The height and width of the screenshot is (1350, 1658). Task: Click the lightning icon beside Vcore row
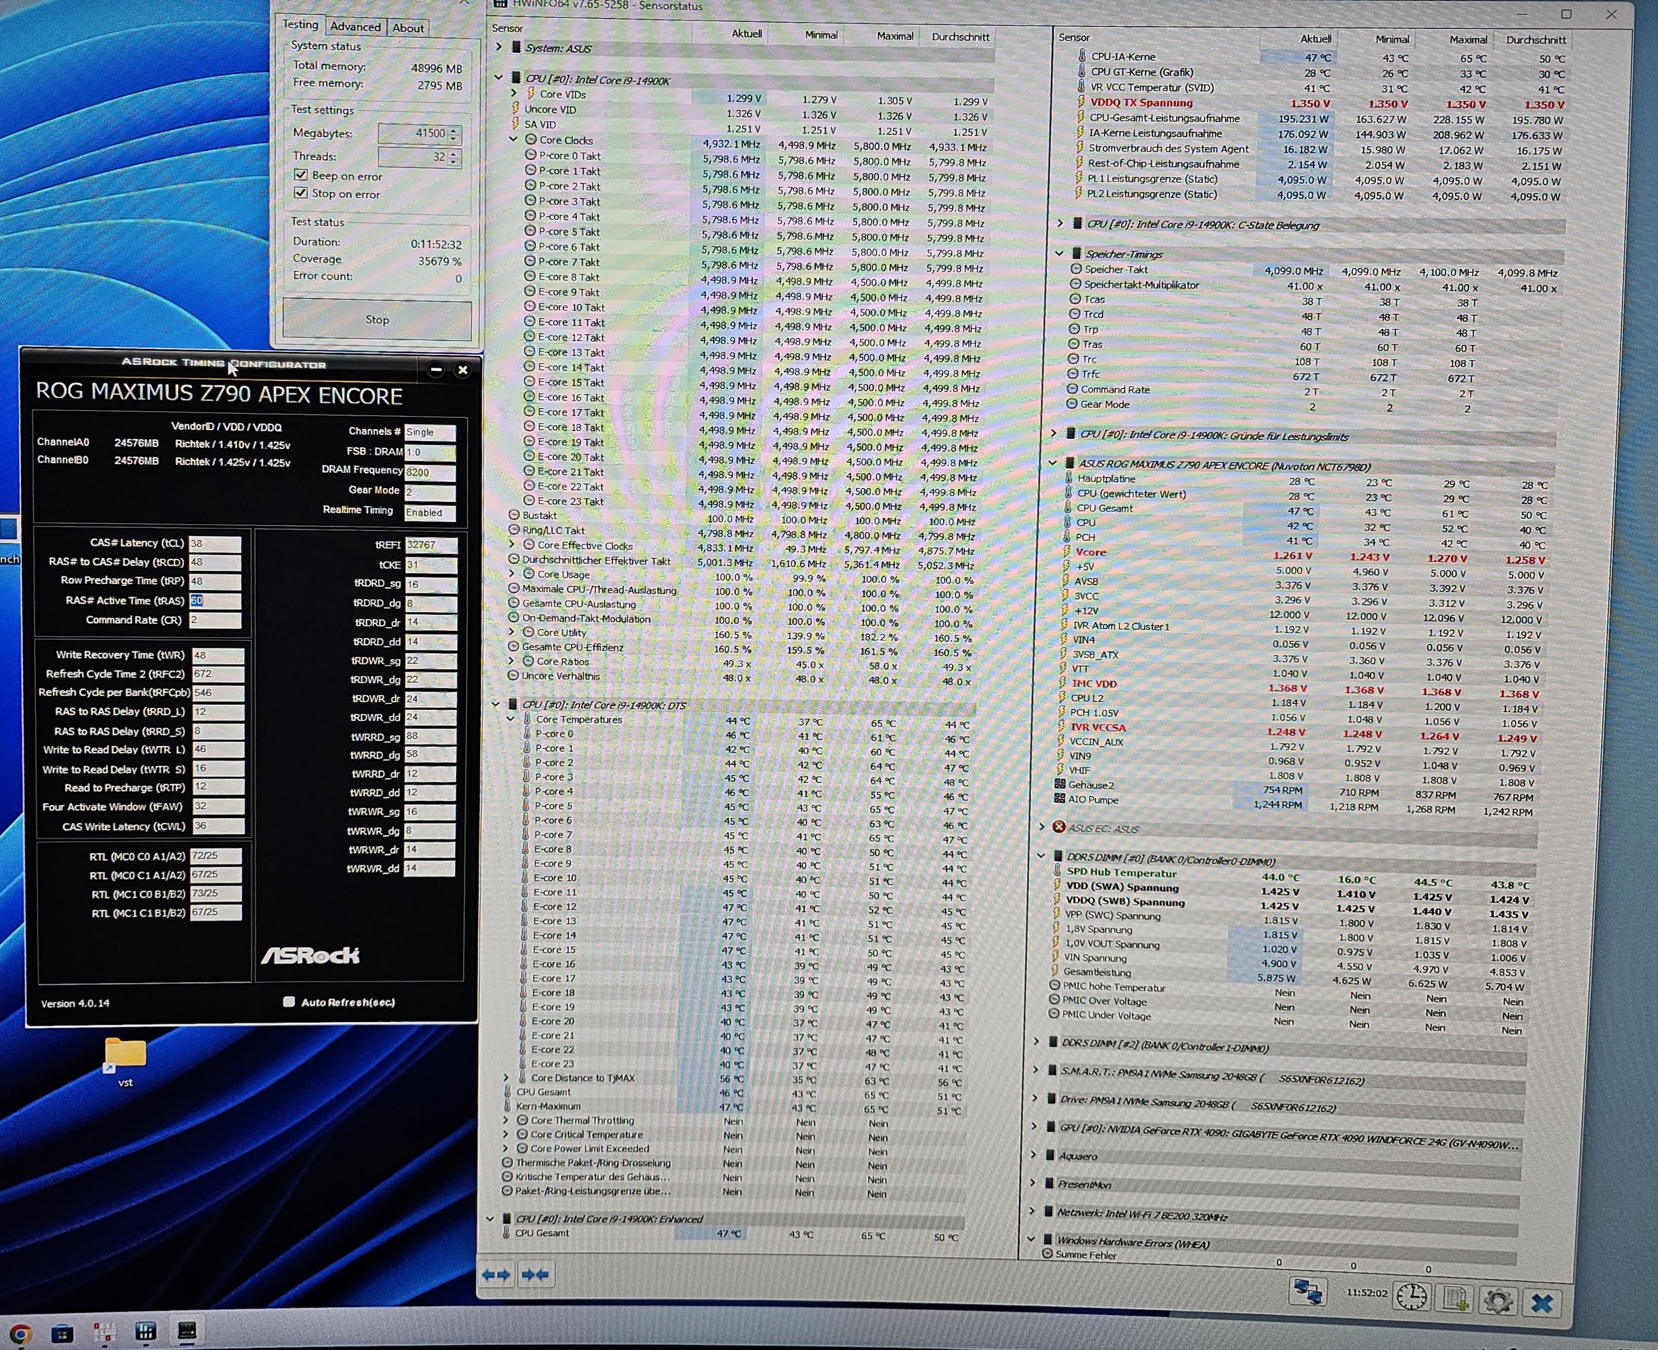point(1067,551)
